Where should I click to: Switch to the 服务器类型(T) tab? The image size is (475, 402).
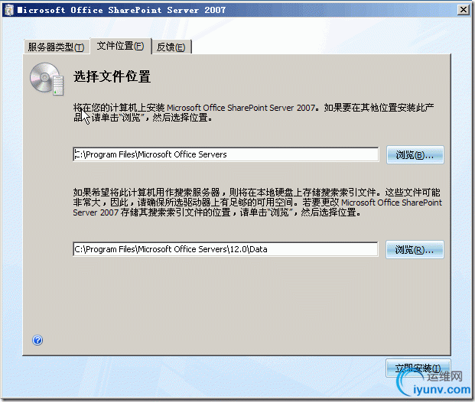(57, 47)
